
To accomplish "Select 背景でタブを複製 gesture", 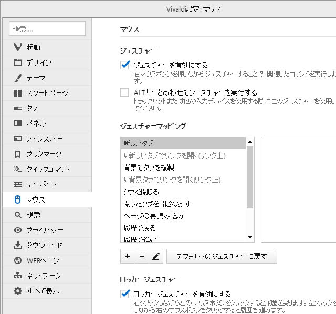I will point(183,168).
